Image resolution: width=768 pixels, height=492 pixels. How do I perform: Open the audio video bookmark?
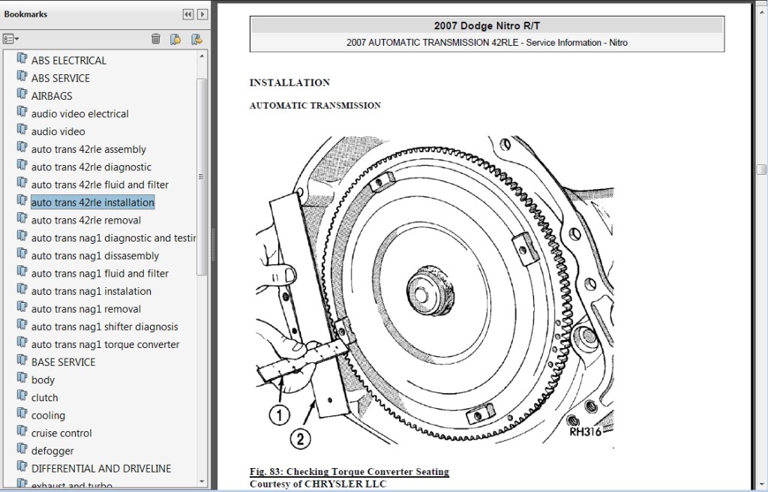point(58,131)
